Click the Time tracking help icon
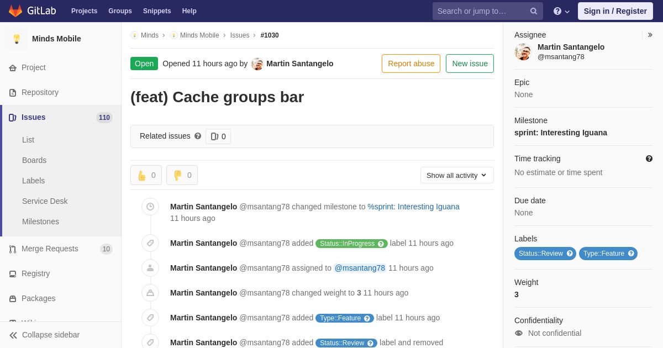The width and height of the screenshot is (663, 348). point(649,159)
